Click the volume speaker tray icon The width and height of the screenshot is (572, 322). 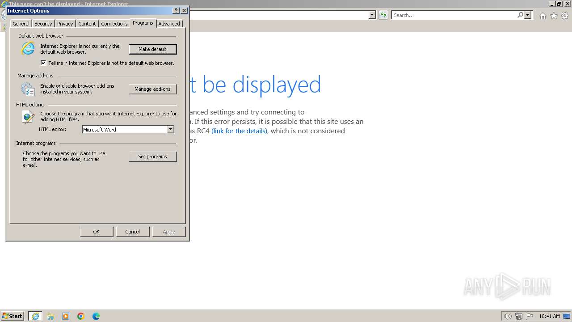pos(508,316)
